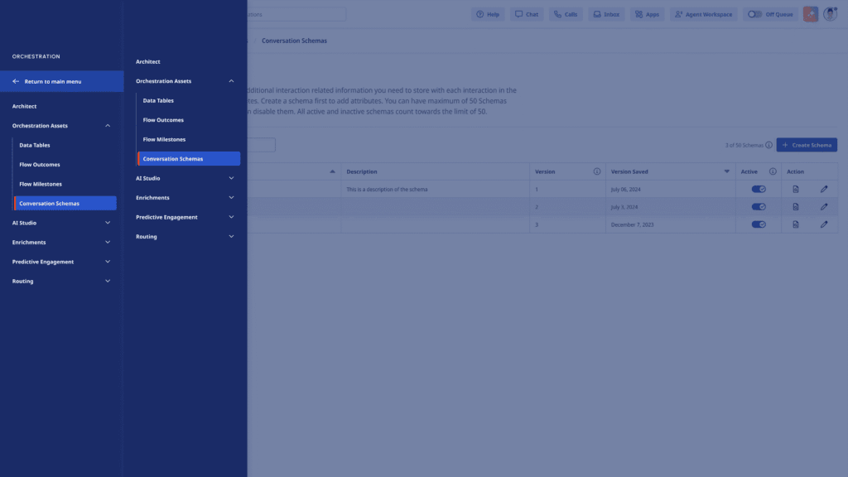The width and height of the screenshot is (848, 477).
Task: Click the info icon next to 3 of 50 Schemas
Action: (768, 145)
